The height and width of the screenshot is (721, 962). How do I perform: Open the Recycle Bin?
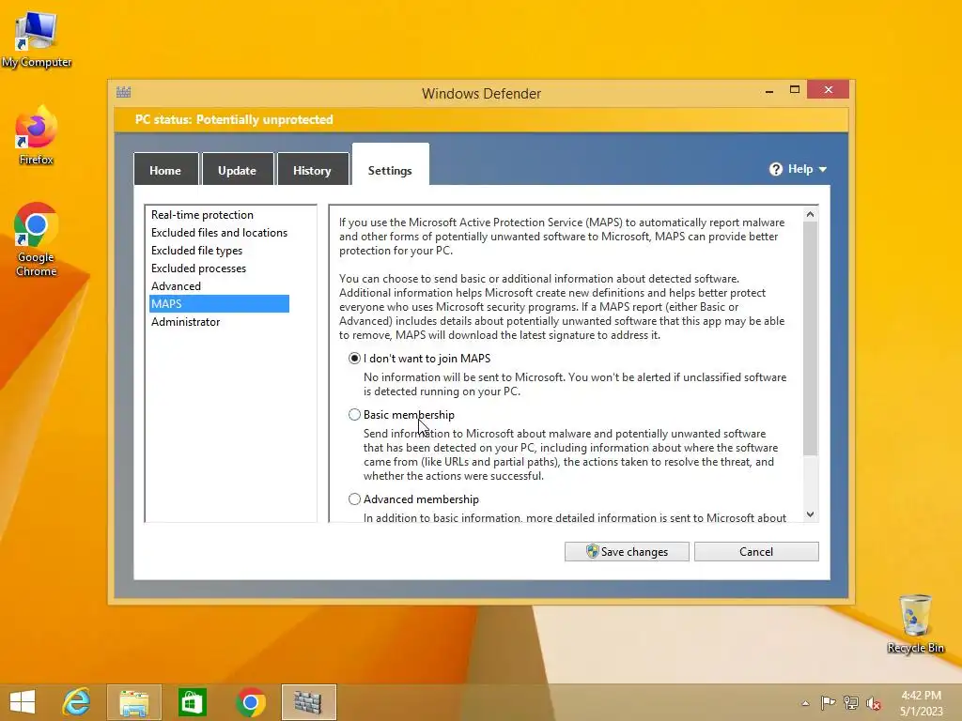click(915, 623)
